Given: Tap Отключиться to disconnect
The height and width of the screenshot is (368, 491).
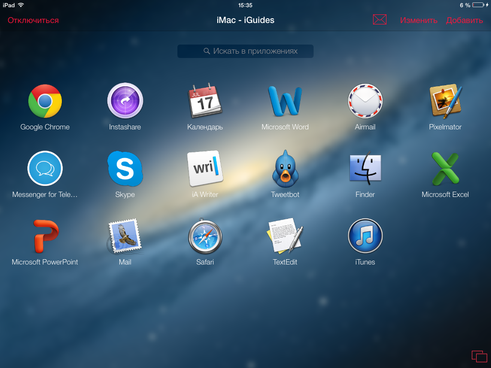Looking at the screenshot, I should tap(33, 20).
